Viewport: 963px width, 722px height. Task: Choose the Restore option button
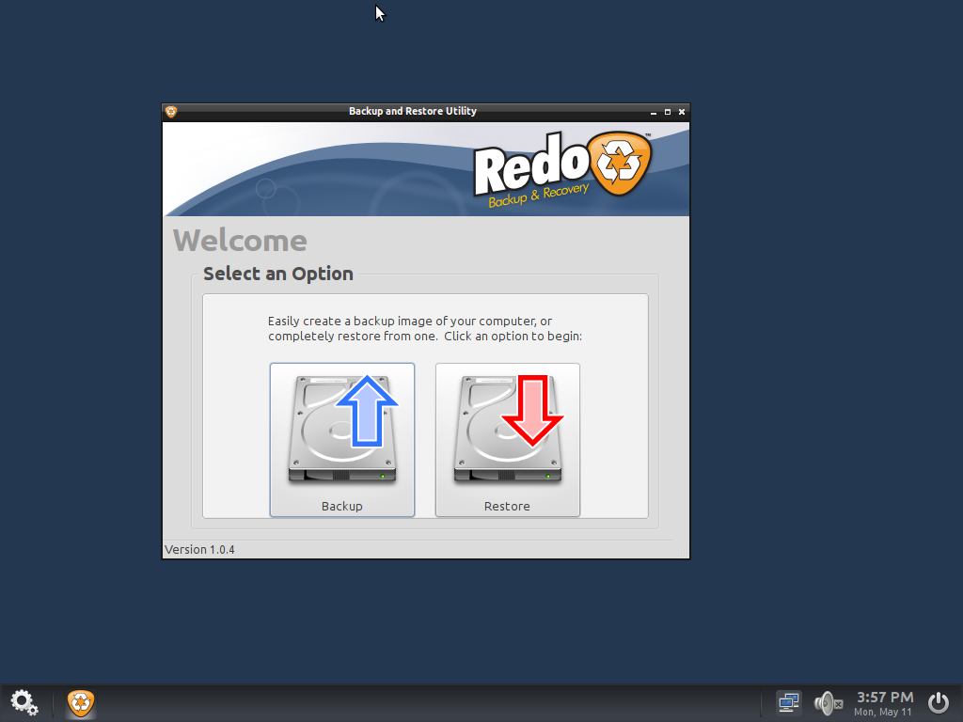[507, 440]
